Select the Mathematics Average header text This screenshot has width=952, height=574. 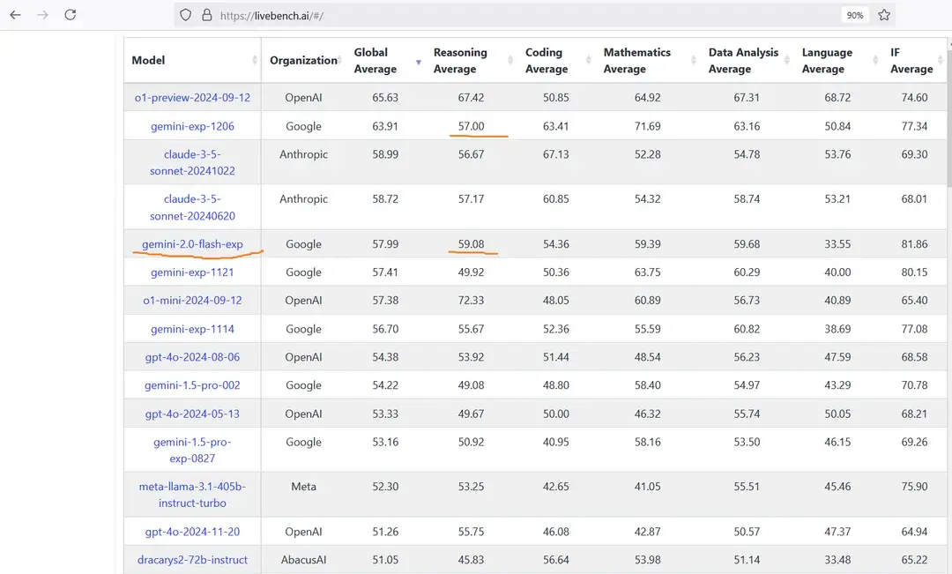(x=637, y=60)
